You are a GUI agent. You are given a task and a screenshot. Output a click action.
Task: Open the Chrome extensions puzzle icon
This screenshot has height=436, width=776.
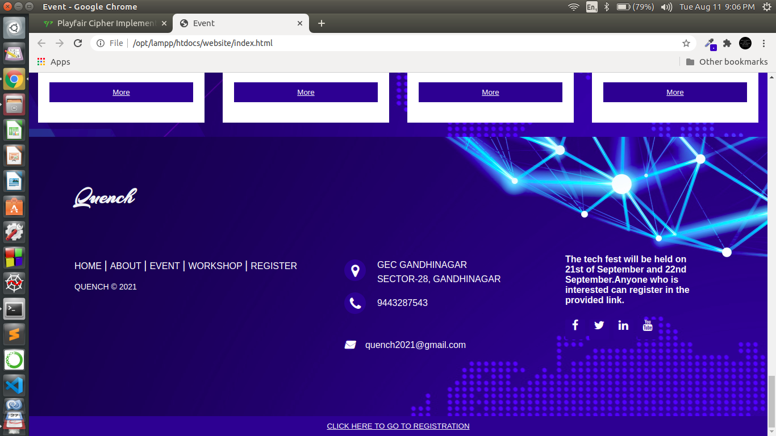[727, 43]
